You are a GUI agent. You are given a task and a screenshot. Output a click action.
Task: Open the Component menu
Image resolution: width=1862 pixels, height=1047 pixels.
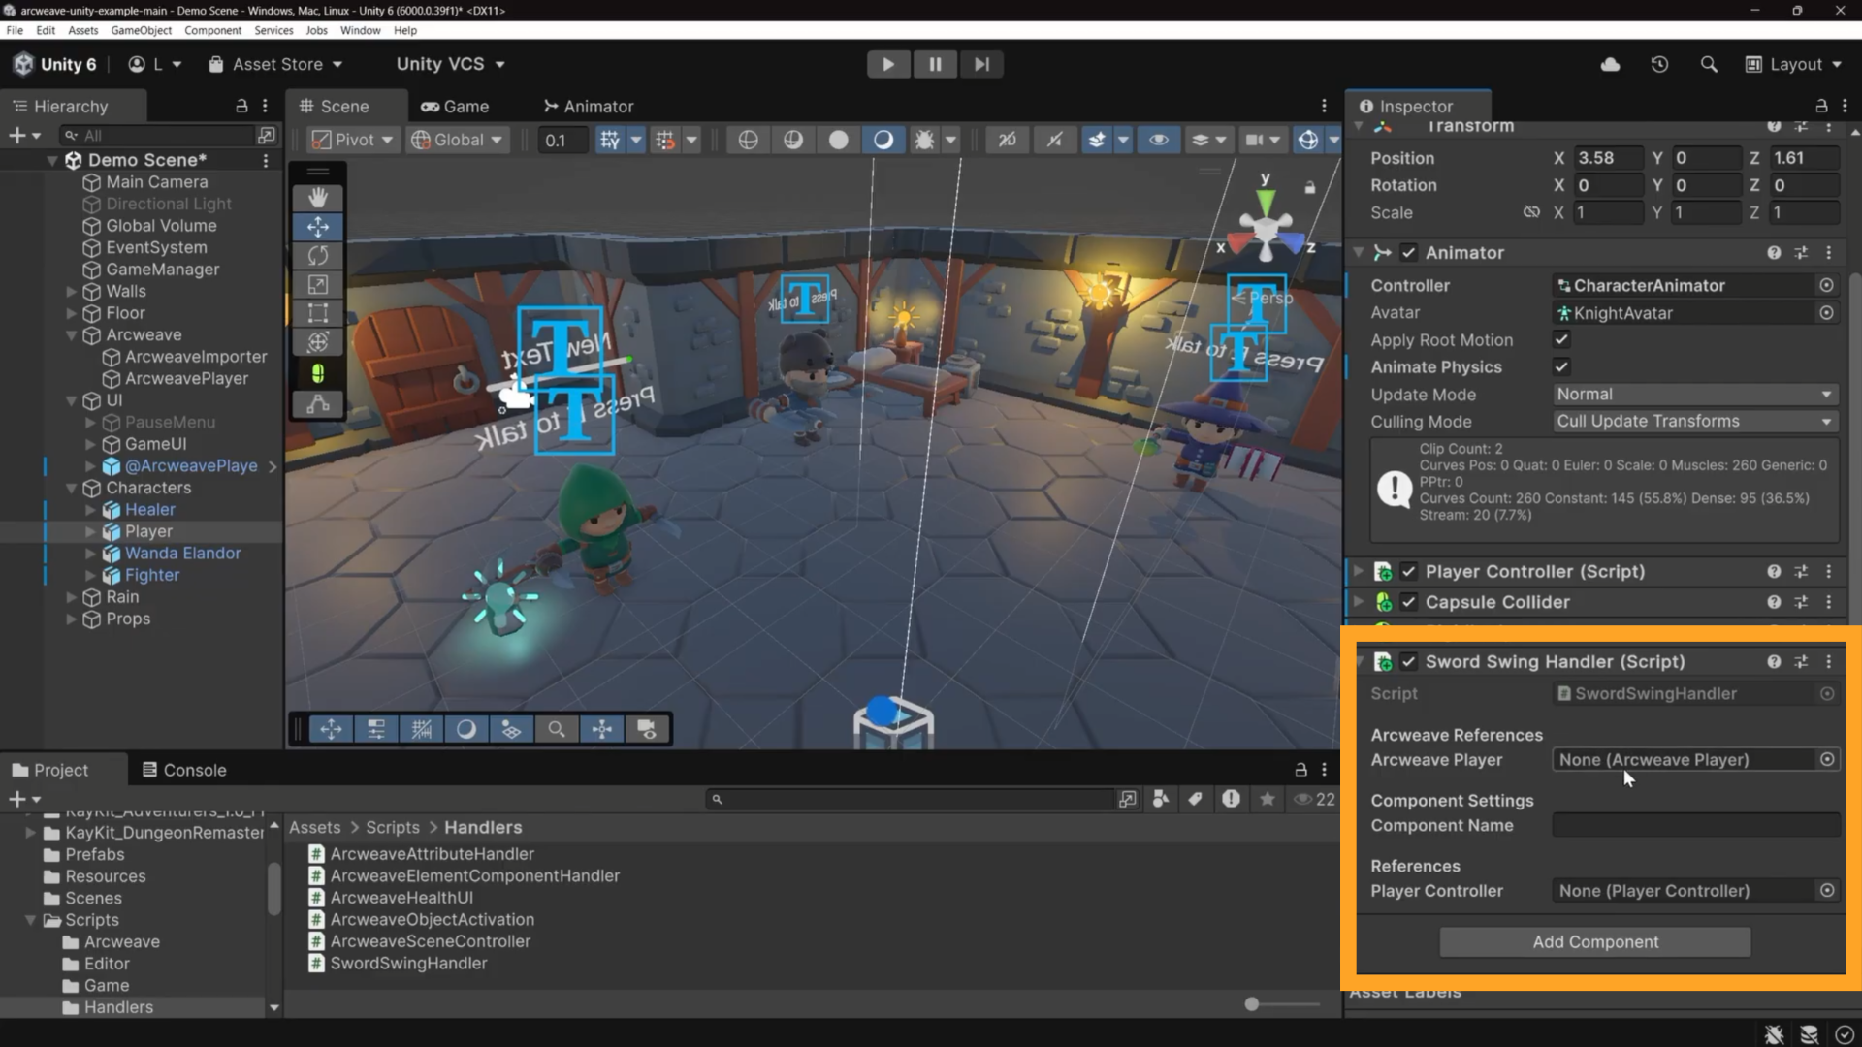click(212, 30)
